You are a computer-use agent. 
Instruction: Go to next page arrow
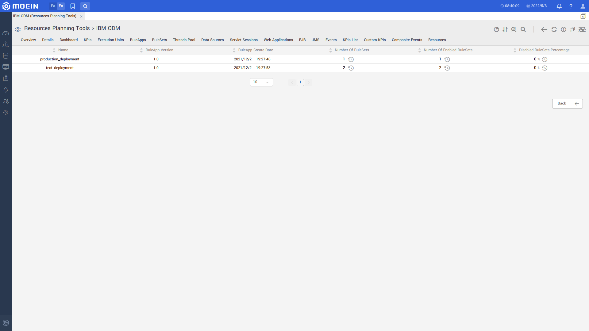coord(309,82)
